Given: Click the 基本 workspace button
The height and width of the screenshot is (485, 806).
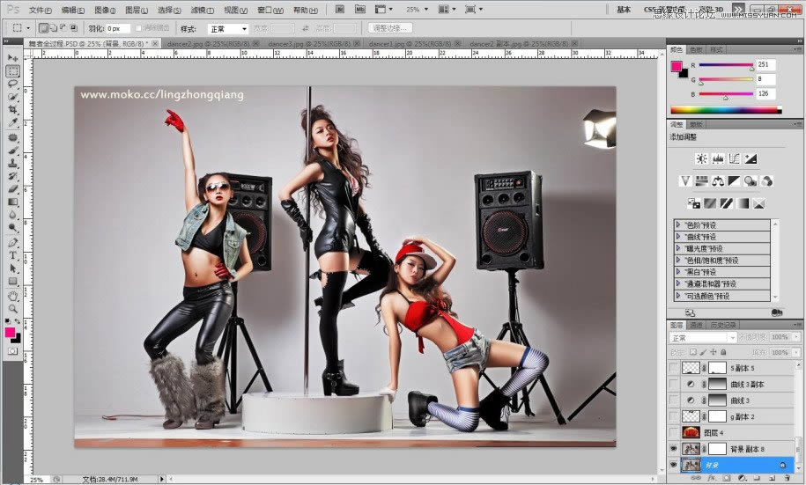Looking at the screenshot, I should click(624, 10).
